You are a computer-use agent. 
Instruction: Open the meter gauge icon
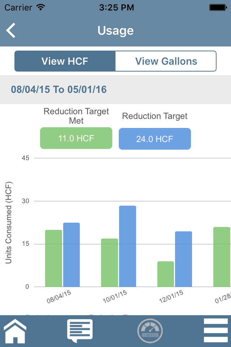(x=150, y=330)
